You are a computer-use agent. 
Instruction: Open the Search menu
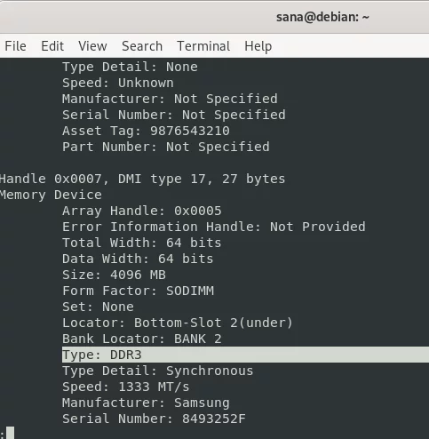(142, 46)
